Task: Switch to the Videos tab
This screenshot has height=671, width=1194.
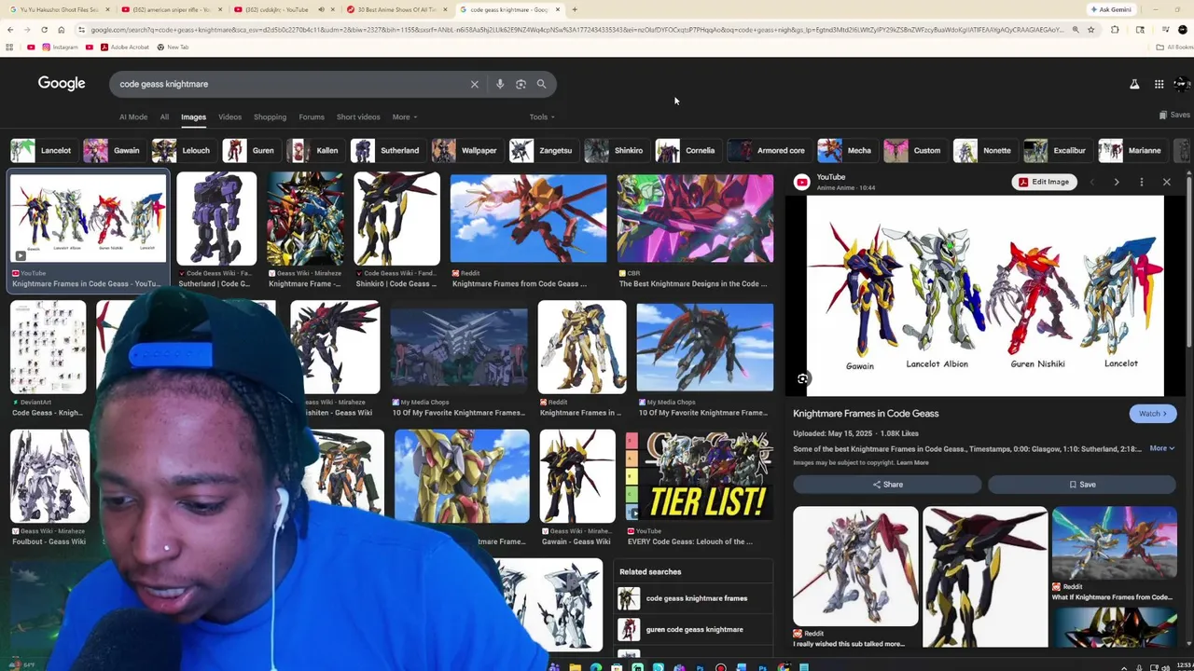Action: [229, 117]
